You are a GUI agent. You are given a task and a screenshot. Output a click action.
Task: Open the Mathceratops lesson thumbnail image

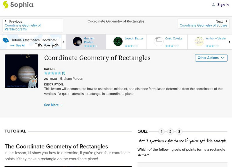[21, 71]
